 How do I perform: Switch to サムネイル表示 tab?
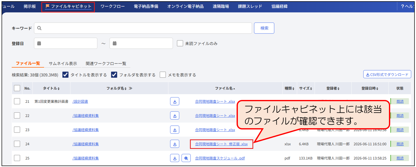(63, 63)
